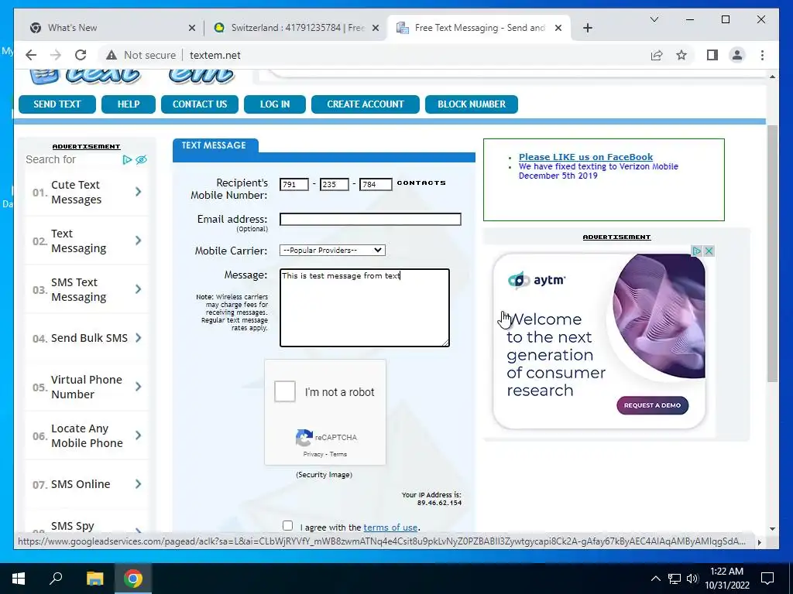Expand the Locate Any Mobile Phone arrow
Viewport: 793px width, 594px height.
(x=138, y=435)
